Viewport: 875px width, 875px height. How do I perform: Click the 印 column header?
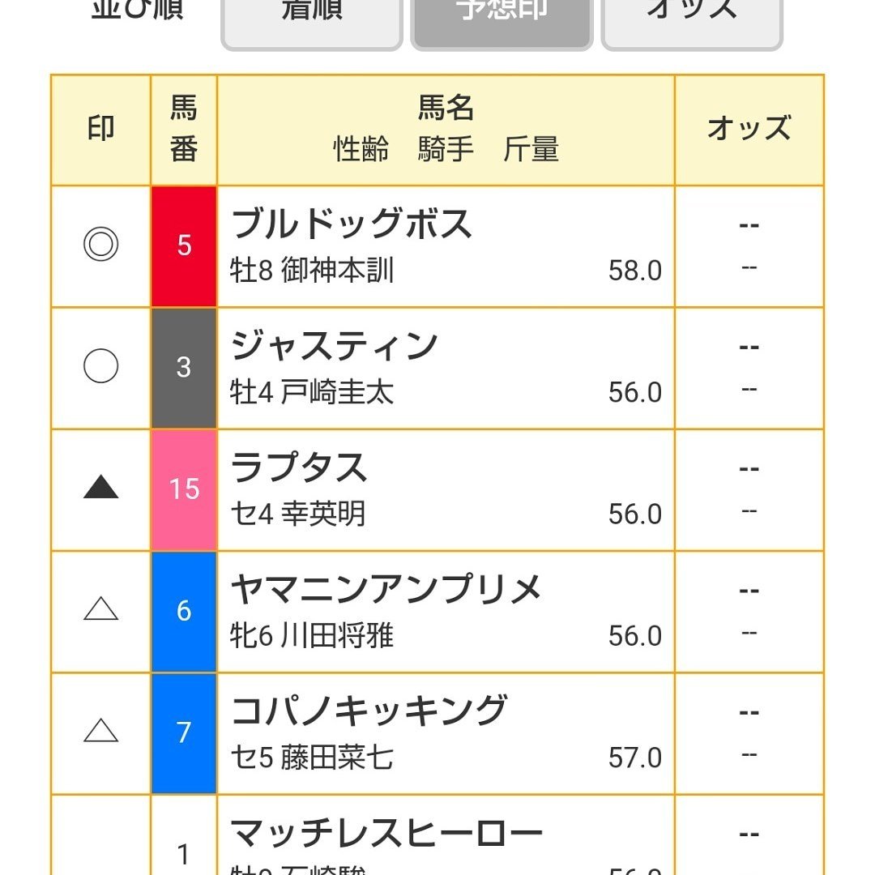(101, 130)
